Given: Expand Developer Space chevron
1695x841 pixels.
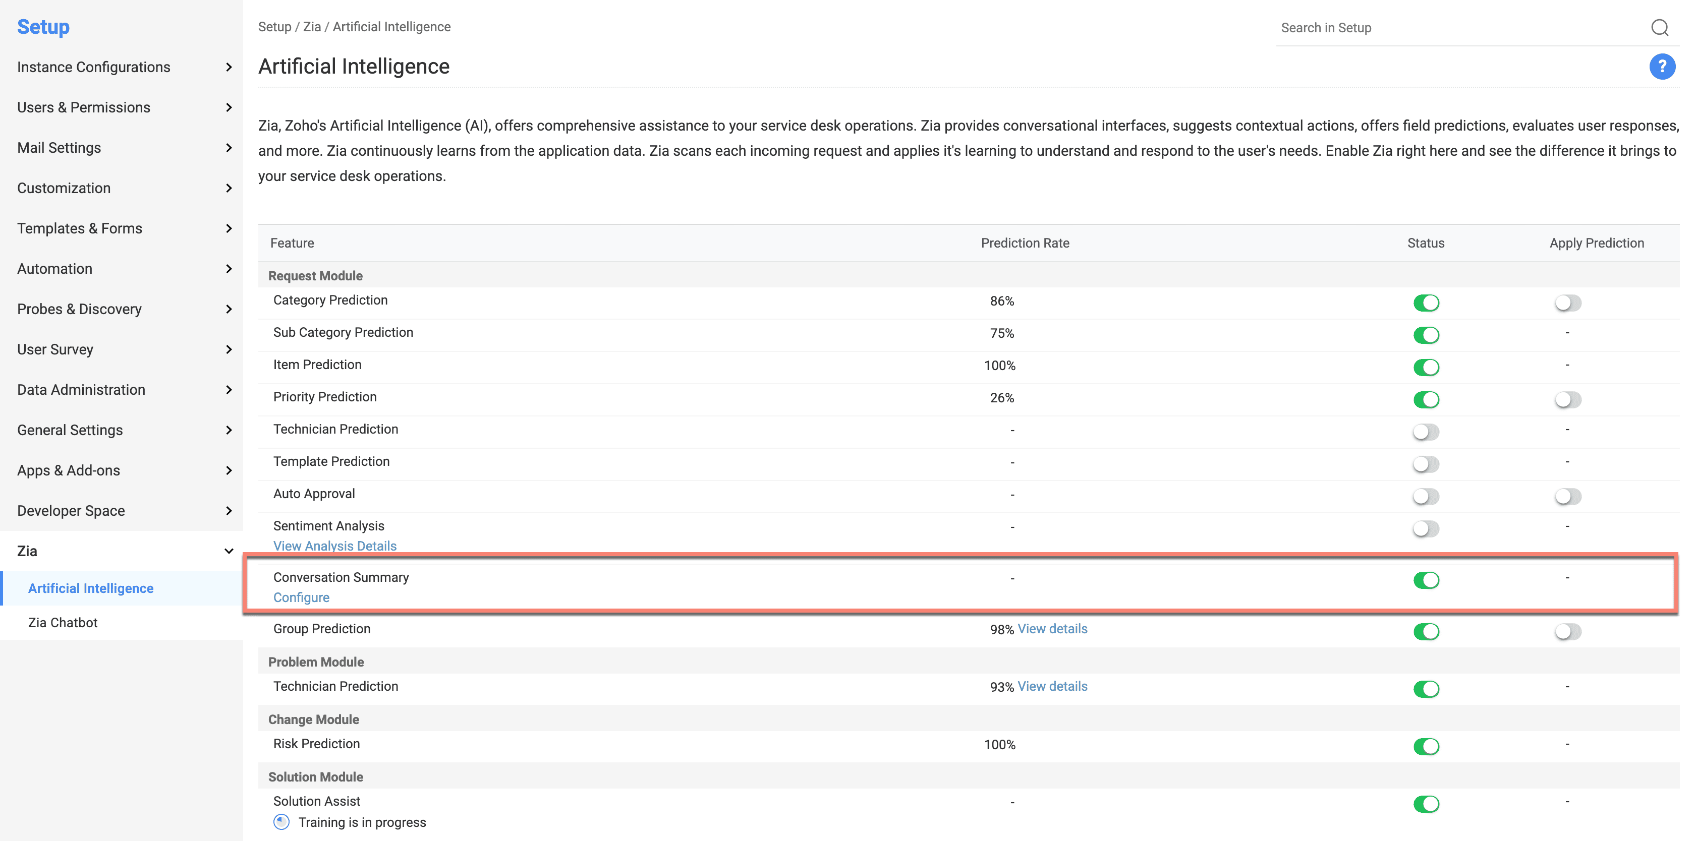Looking at the screenshot, I should pos(229,511).
